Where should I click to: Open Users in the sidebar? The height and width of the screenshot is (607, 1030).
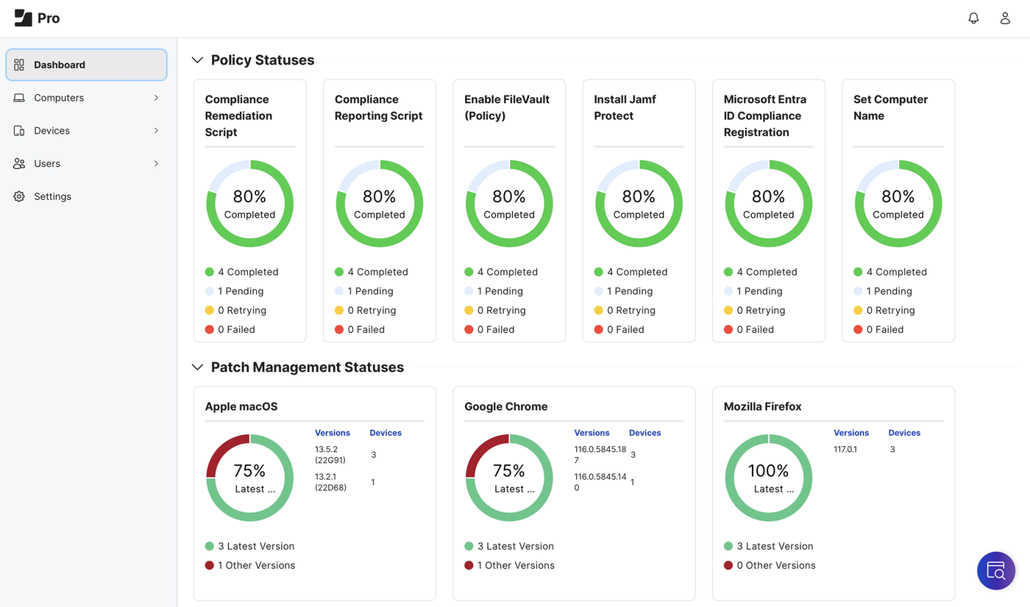(87, 164)
